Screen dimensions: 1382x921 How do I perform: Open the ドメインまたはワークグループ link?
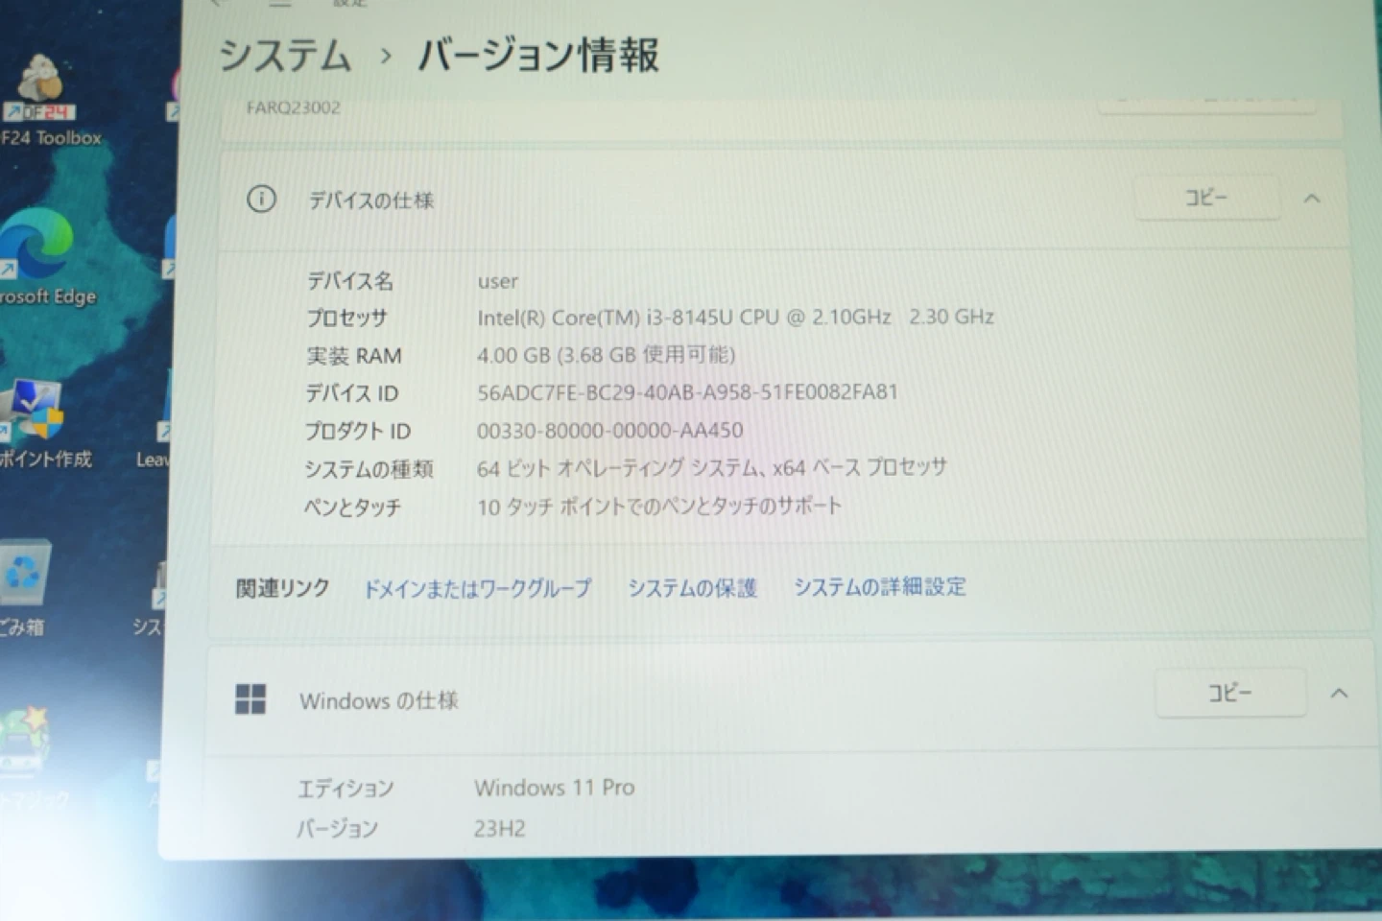pyautogui.click(x=477, y=588)
